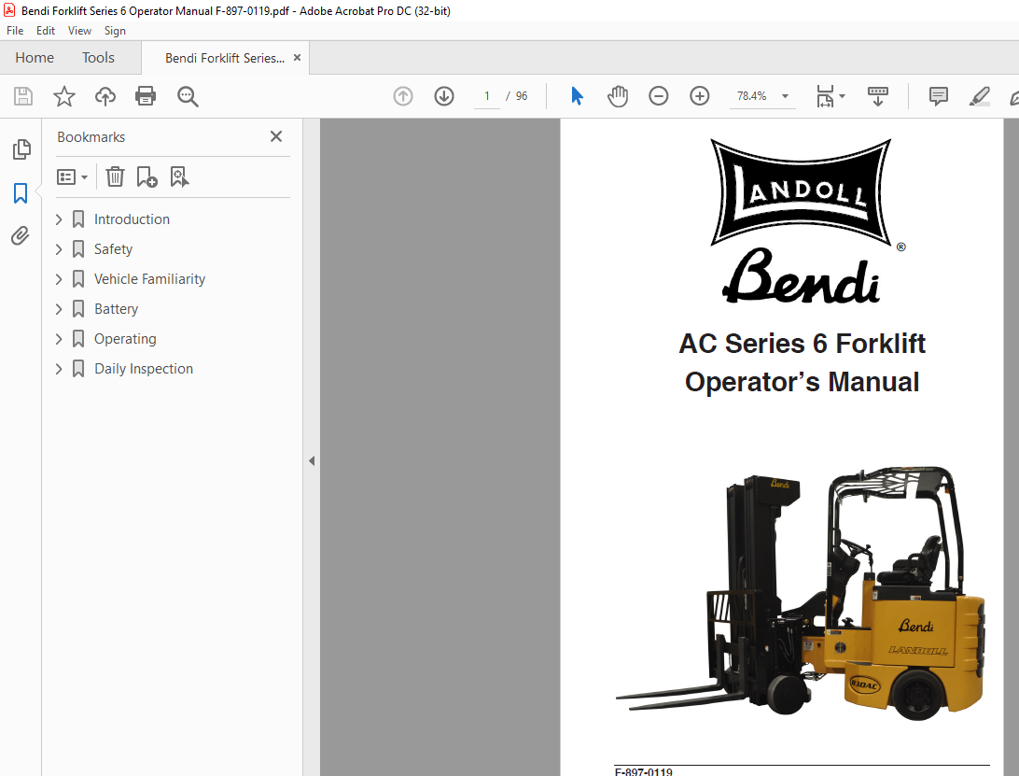Viewport: 1019px width, 776px height.
Task: Zoom out with minus icon
Action: click(x=658, y=96)
